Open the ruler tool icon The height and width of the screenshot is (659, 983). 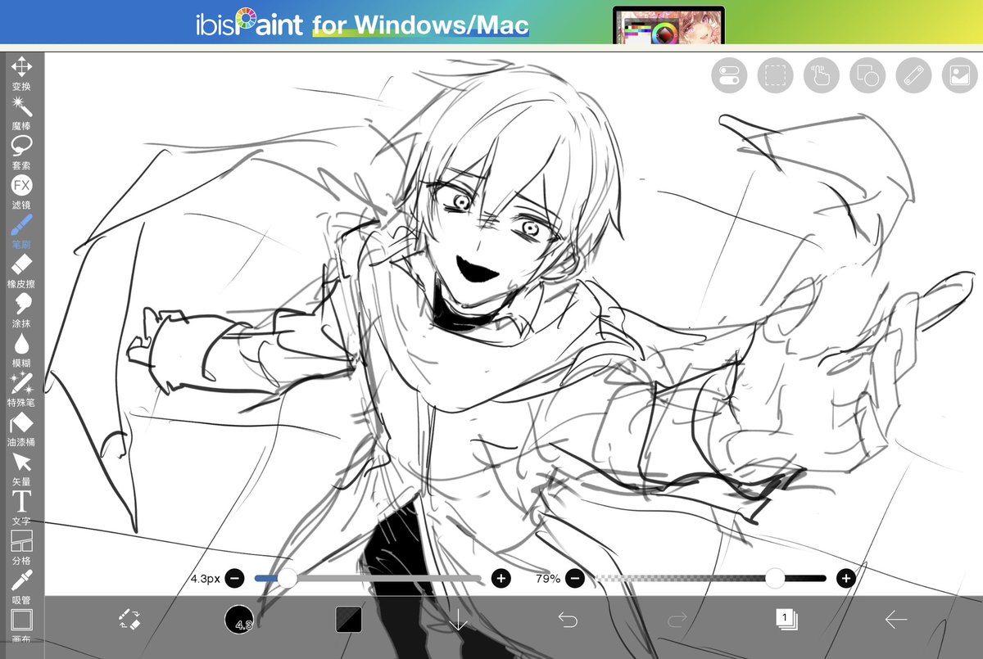[x=914, y=75]
